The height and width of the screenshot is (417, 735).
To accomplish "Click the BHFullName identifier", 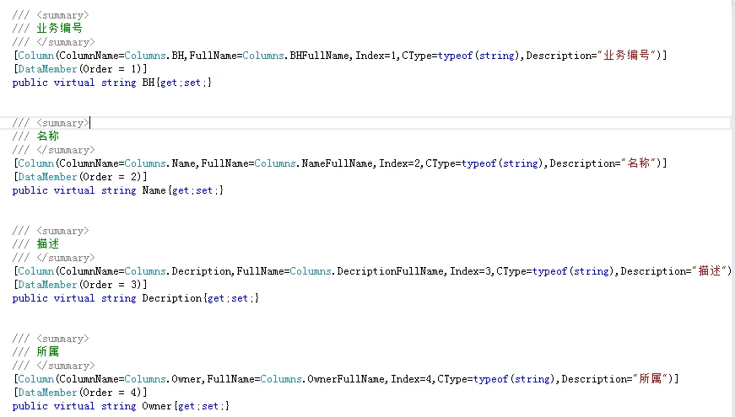I will 320,56.
